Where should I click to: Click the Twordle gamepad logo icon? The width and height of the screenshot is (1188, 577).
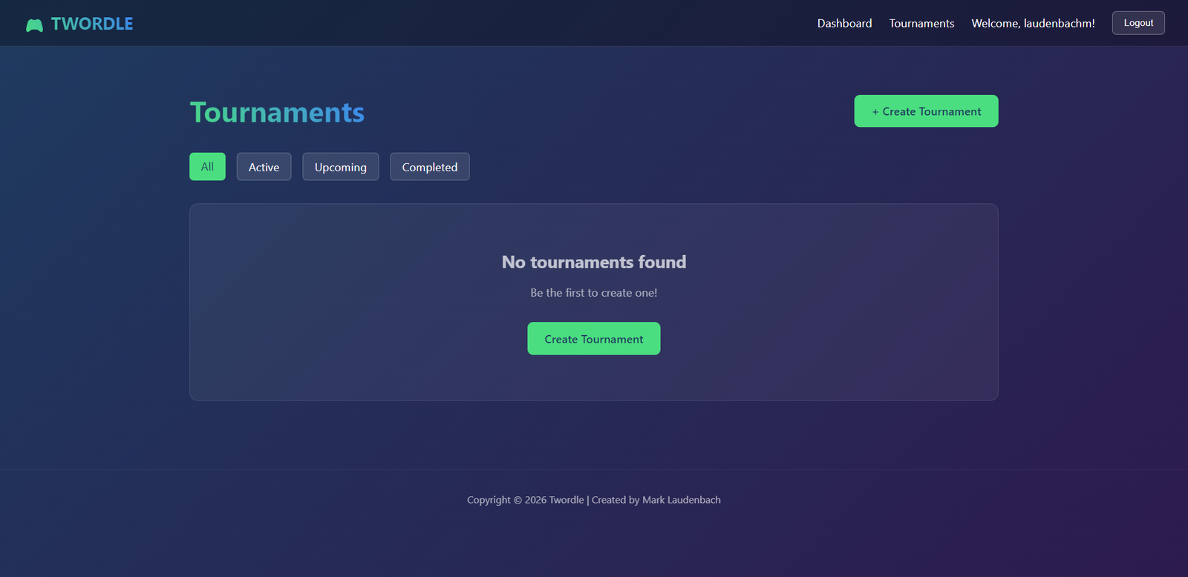(34, 25)
